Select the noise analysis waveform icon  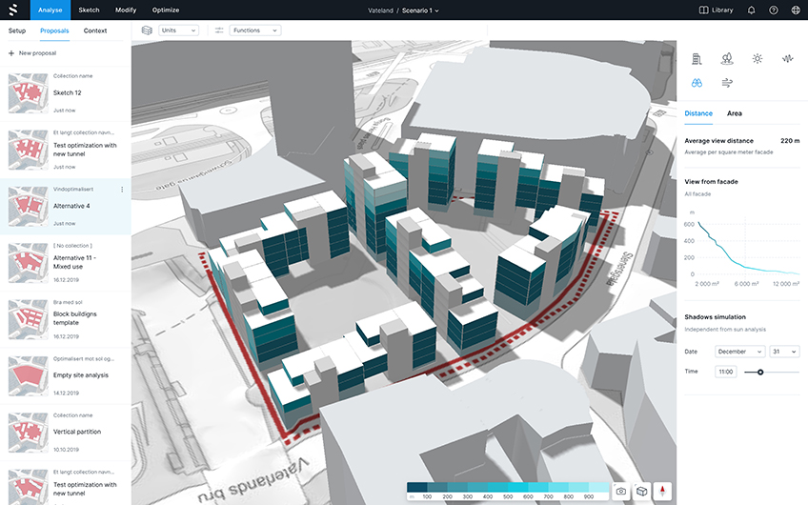click(788, 58)
